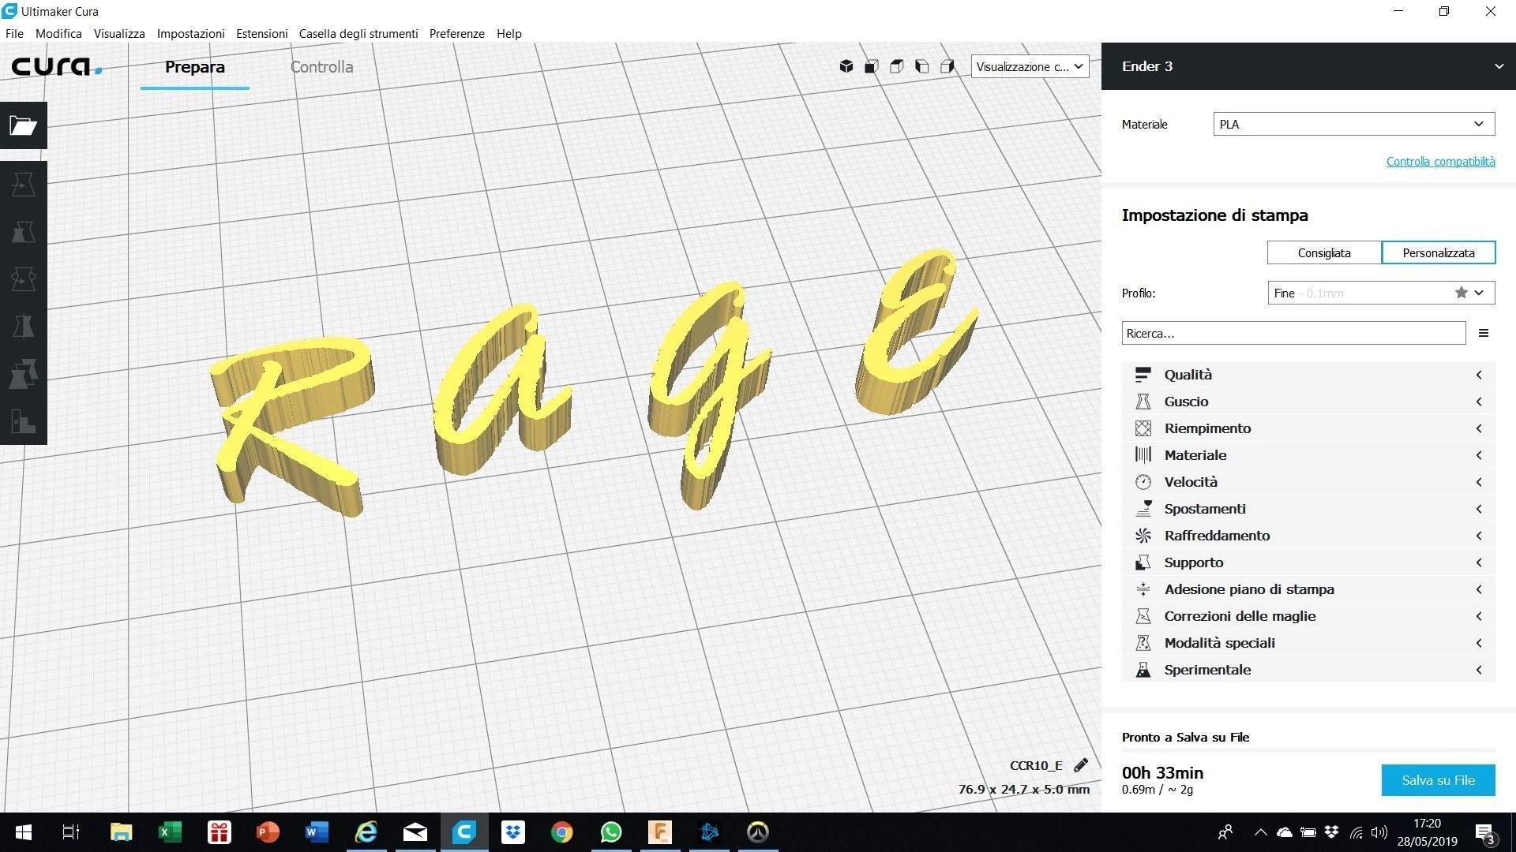The width and height of the screenshot is (1516, 852).
Task: Open the Casella degli strumenti menu
Action: (x=358, y=33)
